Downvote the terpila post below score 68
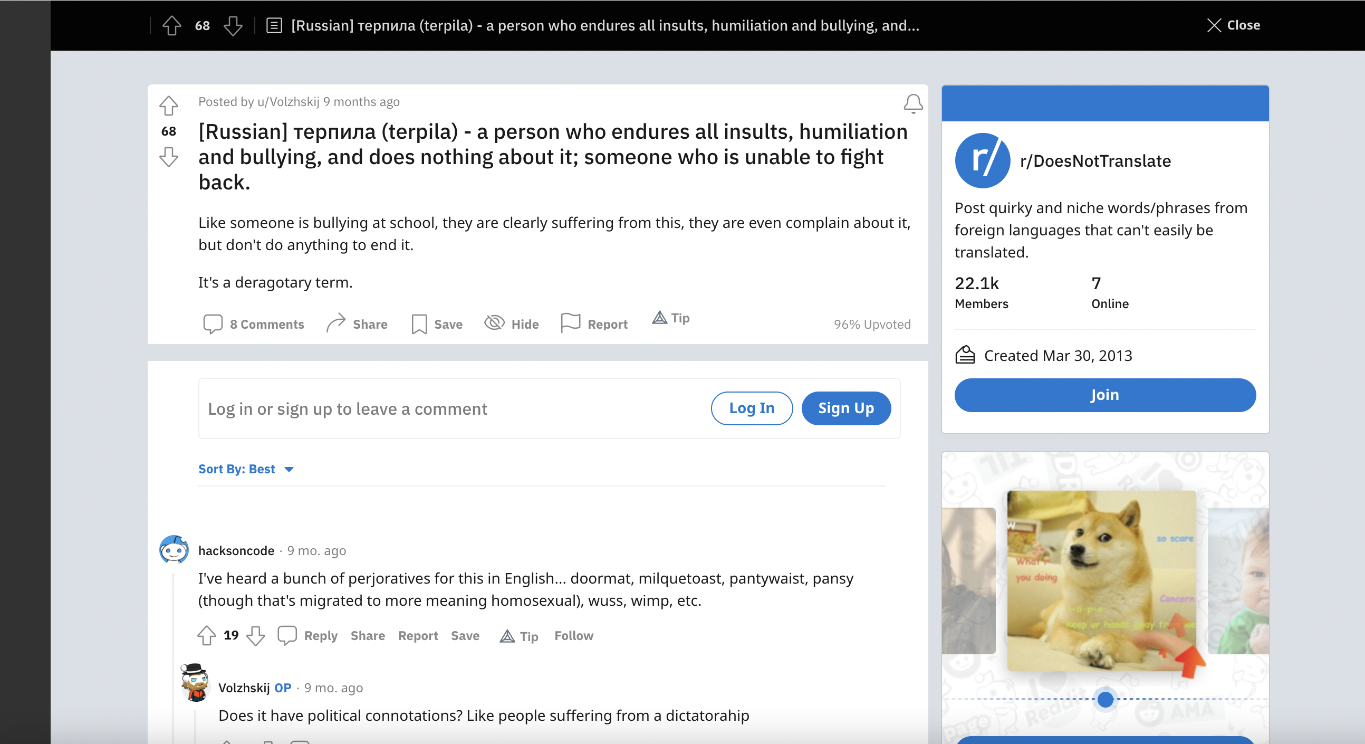This screenshot has height=744, width=1365. [168, 157]
